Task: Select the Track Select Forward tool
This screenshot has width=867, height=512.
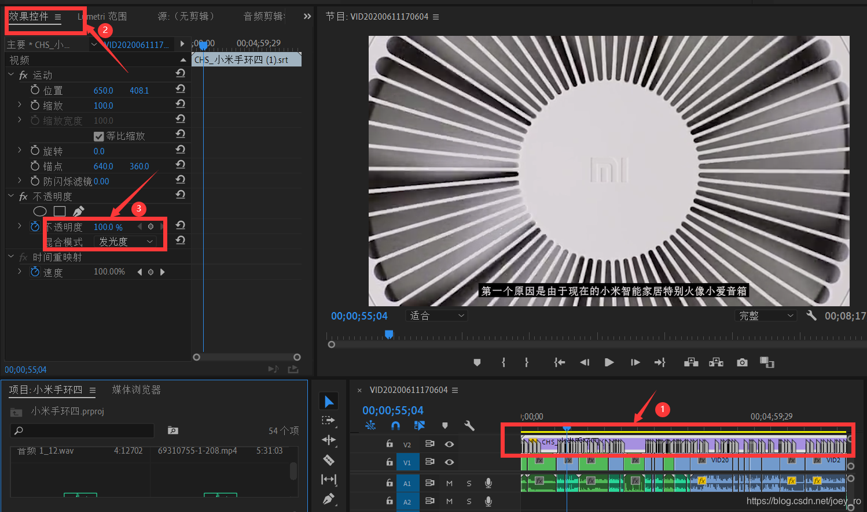Action: [329, 421]
